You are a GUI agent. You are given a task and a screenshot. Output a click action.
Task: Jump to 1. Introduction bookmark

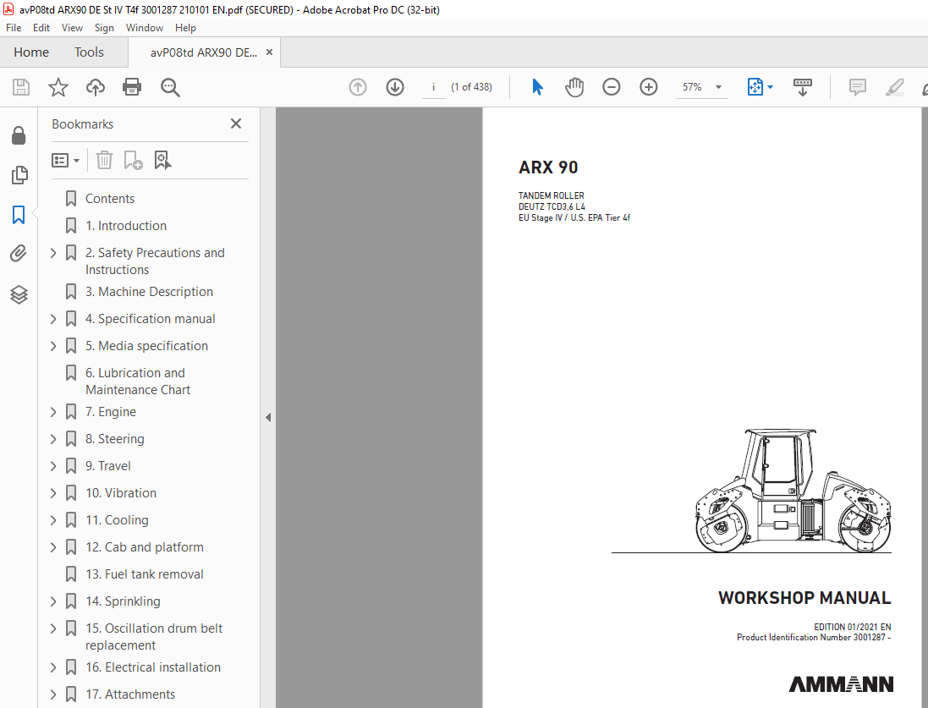coord(126,226)
